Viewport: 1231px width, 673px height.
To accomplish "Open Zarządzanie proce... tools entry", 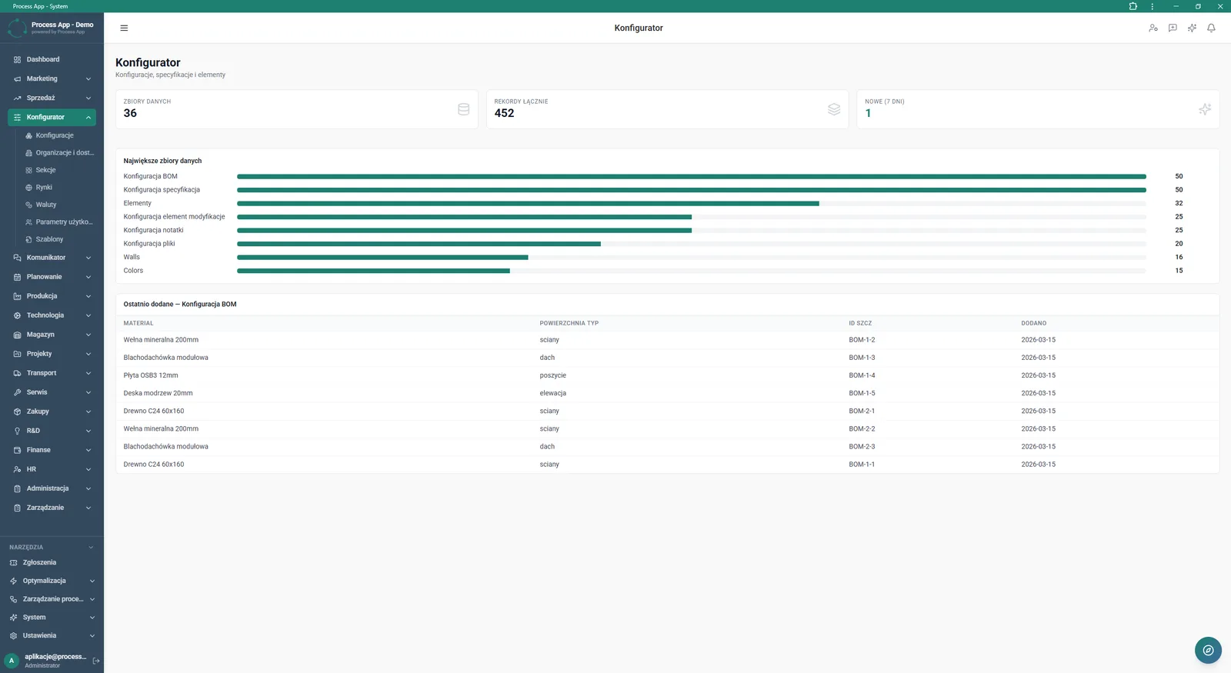I will click(x=52, y=599).
